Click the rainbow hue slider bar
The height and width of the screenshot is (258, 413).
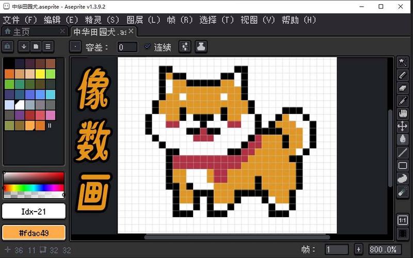coord(34,188)
